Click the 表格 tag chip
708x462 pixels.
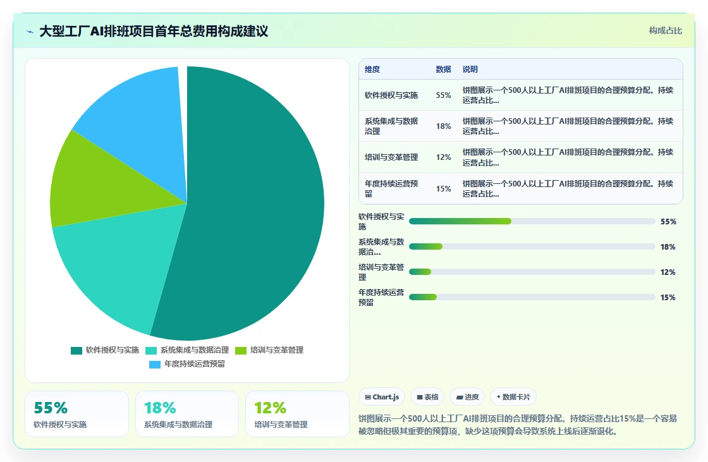(x=427, y=397)
